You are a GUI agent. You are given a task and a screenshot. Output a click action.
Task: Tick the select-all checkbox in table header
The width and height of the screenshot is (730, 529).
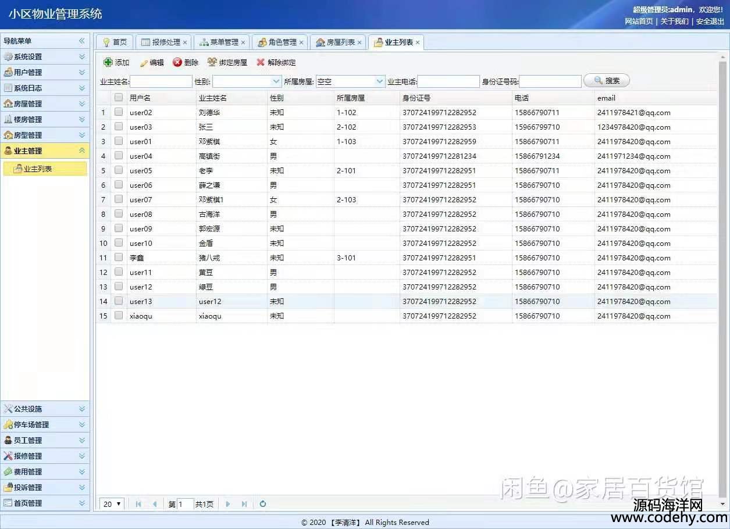pyautogui.click(x=119, y=98)
